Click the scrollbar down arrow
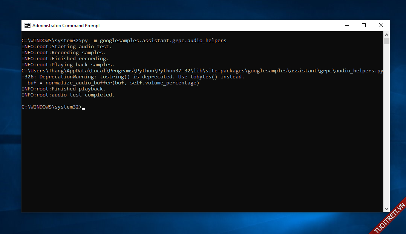This screenshot has width=406, height=234. pyautogui.click(x=386, y=209)
